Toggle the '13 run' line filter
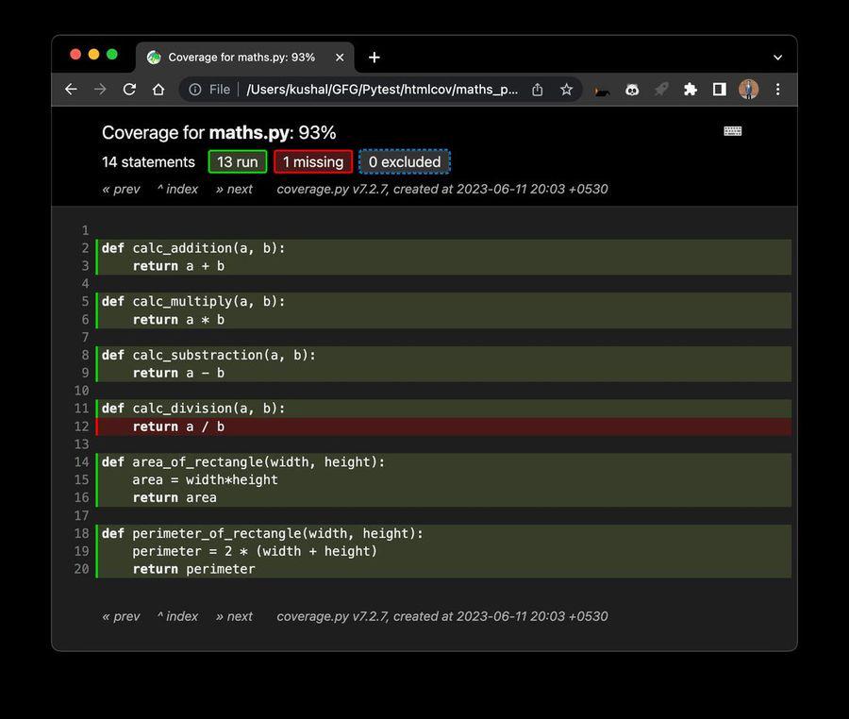The image size is (849, 719). pyautogui.click(x=238, y=161)
